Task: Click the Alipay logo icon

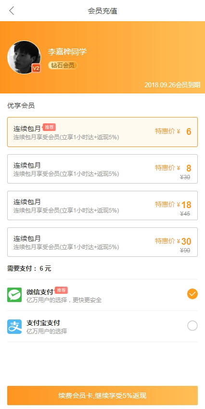Action: tap(14, 326)
